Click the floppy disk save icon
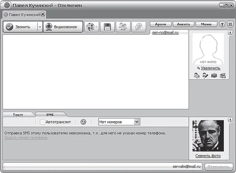This screenshot has width=236, height=173. coord(108,27)
